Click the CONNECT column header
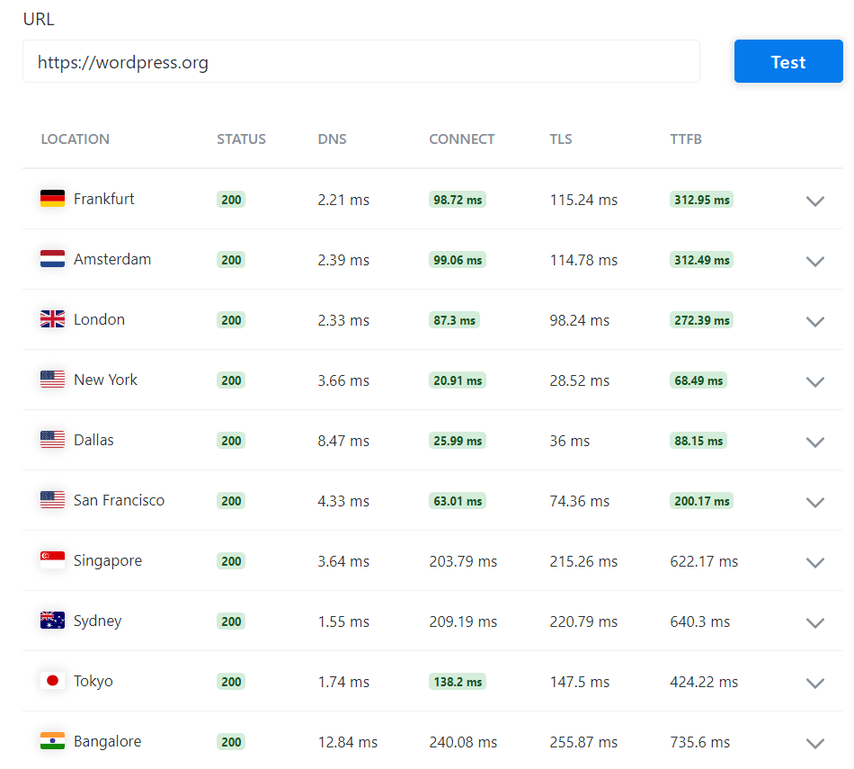 (461, 139)
